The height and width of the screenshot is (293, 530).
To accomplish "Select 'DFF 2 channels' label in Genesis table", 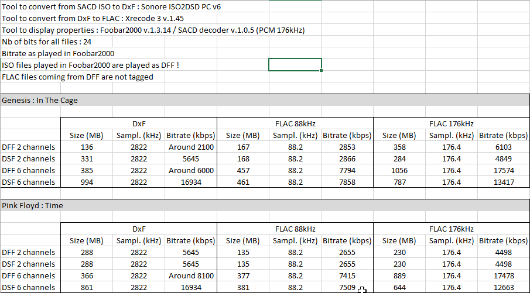I will click(28, 147).
